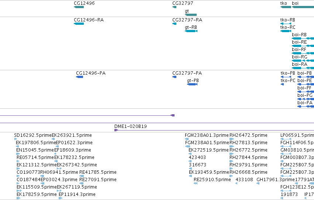Select the 433108 feature label
The width and height of the screenshot is (314, 200).
[x=244, y=180]
